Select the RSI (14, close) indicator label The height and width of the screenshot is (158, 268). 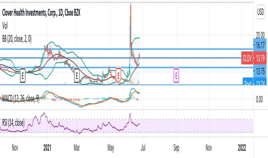[13, 122]
